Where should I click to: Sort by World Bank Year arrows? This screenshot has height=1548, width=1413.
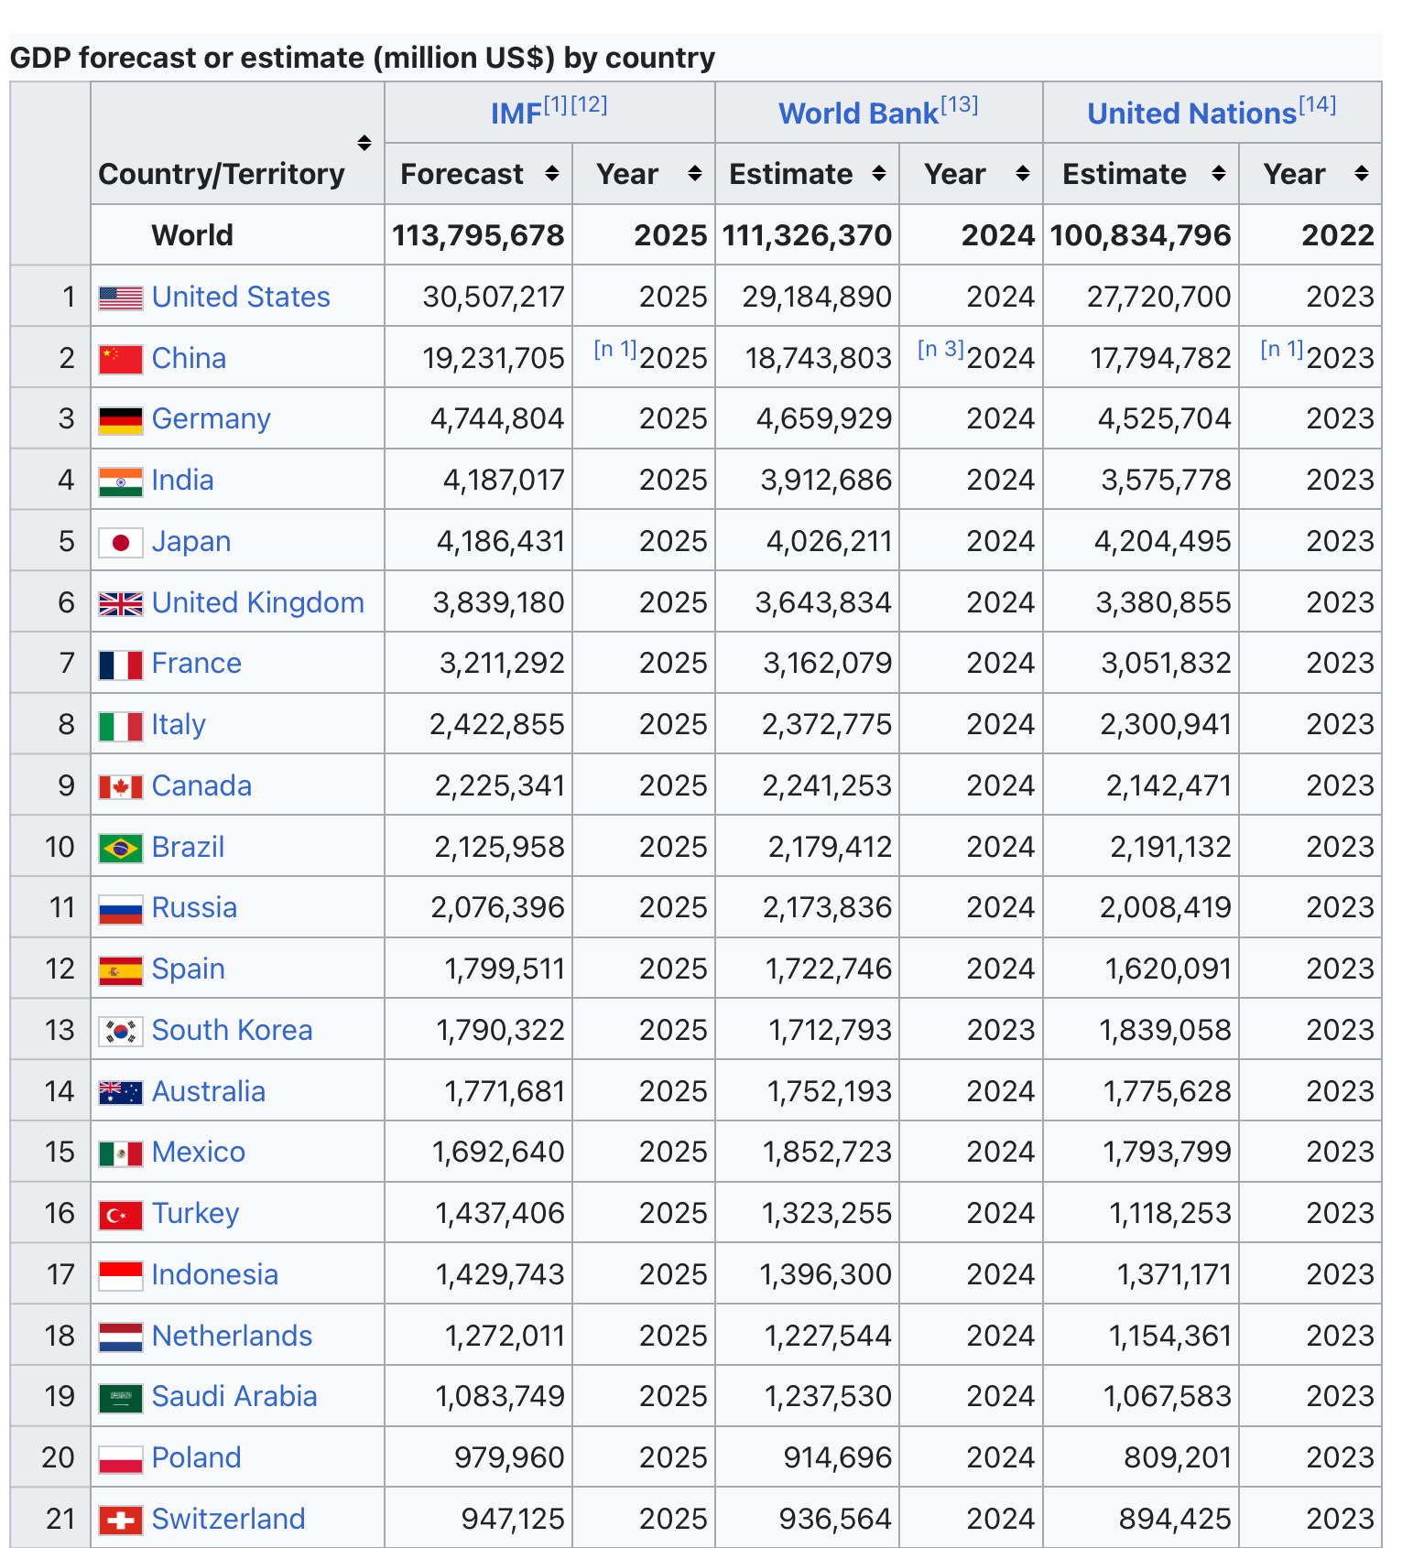pyautogui.click(x=1023, y=173)
